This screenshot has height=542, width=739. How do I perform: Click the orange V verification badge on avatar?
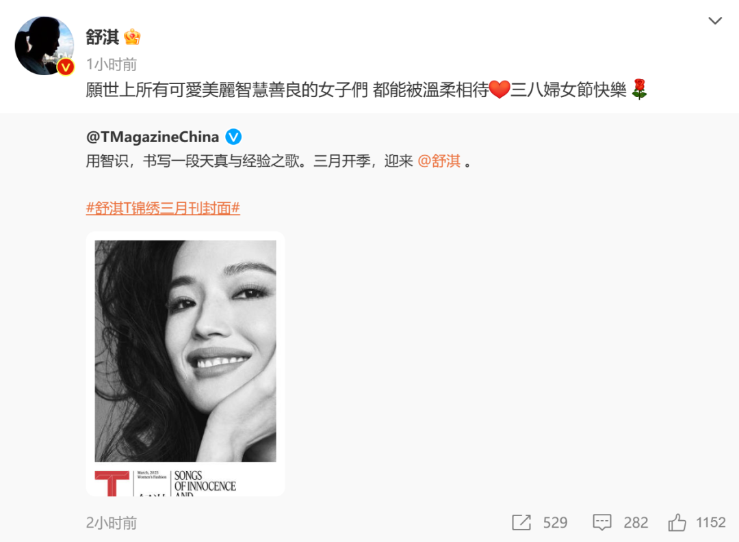pyautogui.click(x=66, y=68)
